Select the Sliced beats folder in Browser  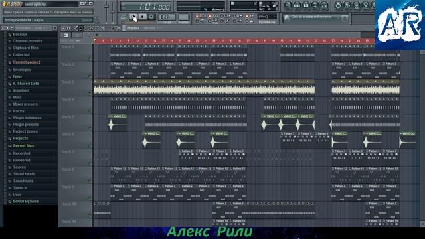coord(24,174)
